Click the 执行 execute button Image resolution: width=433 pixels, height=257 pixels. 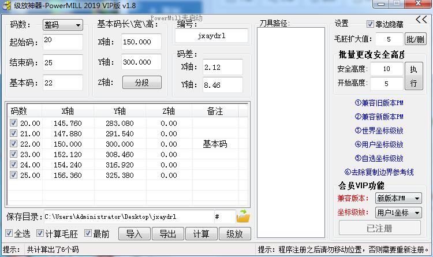click(x=414, y=76)
